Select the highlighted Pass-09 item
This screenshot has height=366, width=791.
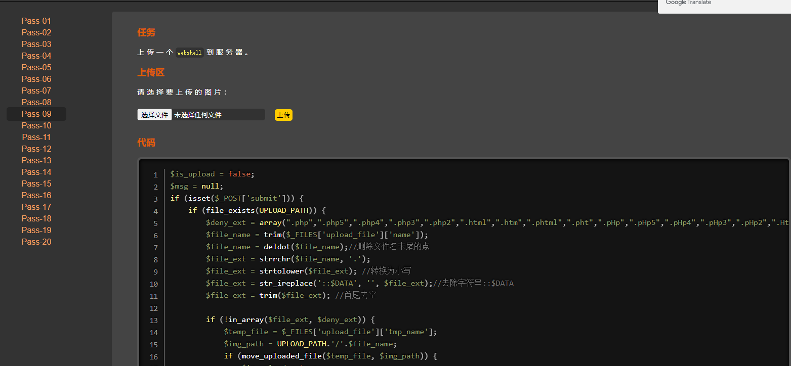(x=36, y=114)
